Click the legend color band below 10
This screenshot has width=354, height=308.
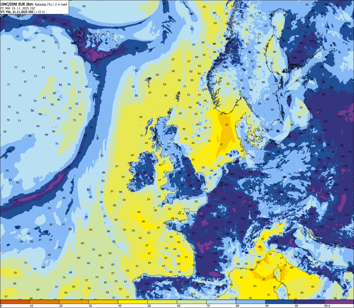[15, 302]
